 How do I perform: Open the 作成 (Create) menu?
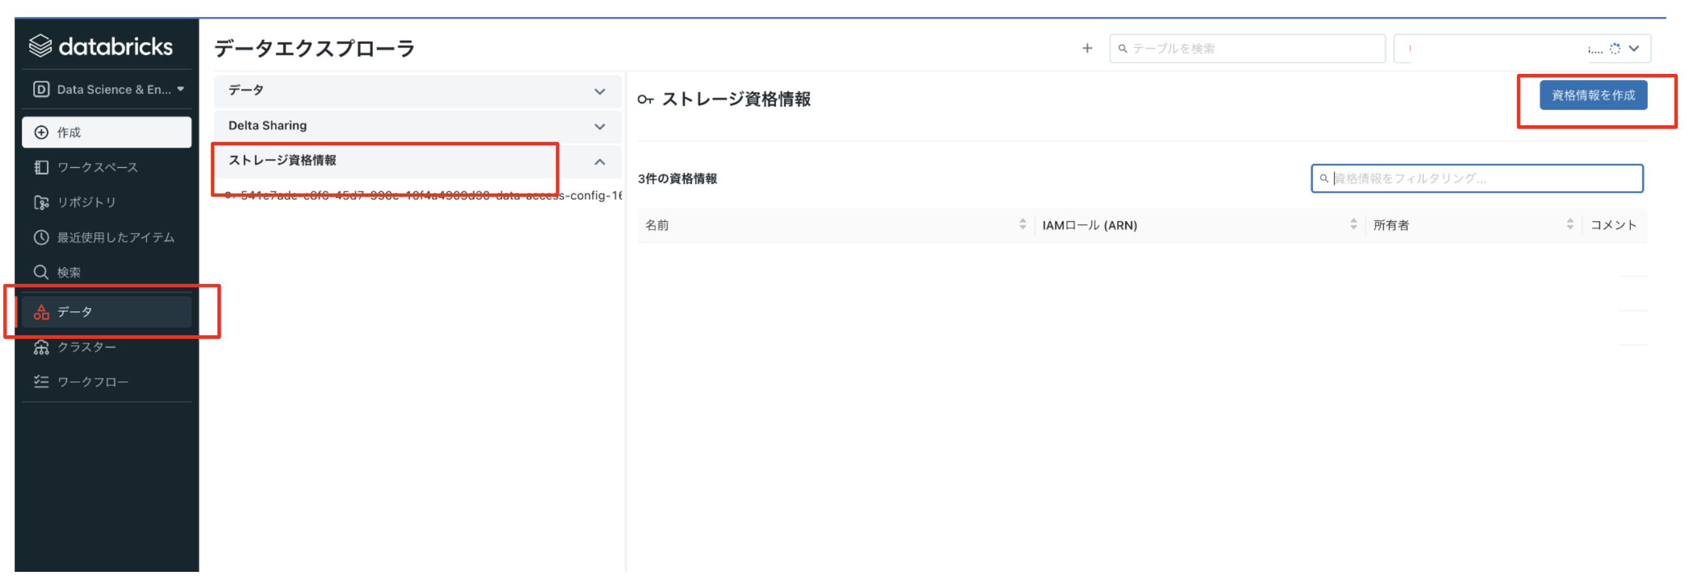[107, 133]
